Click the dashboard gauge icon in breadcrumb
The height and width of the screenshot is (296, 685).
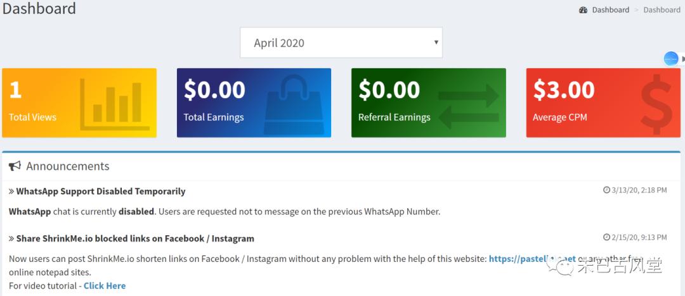tap(584, 10)
